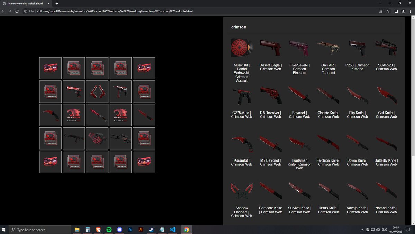415x234 pixels.
Task: Bookmark this page with star icon
Action: 388,11
